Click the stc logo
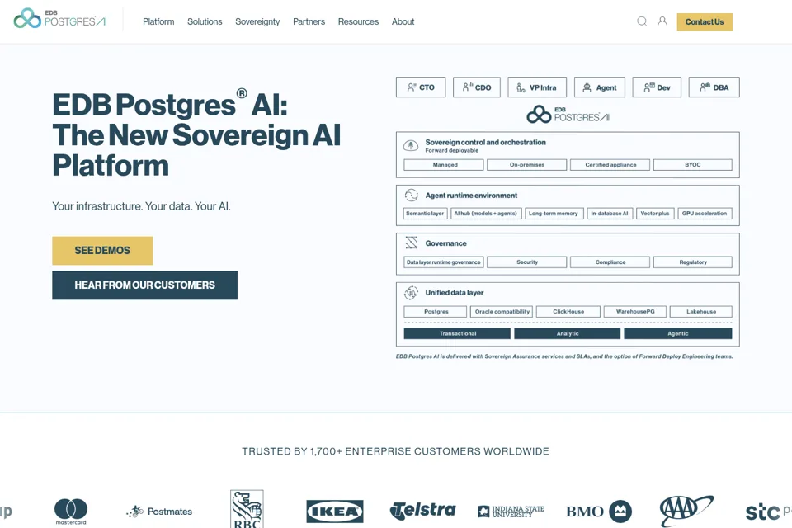Viewport: 792px width, 528px height. point(768,511)
